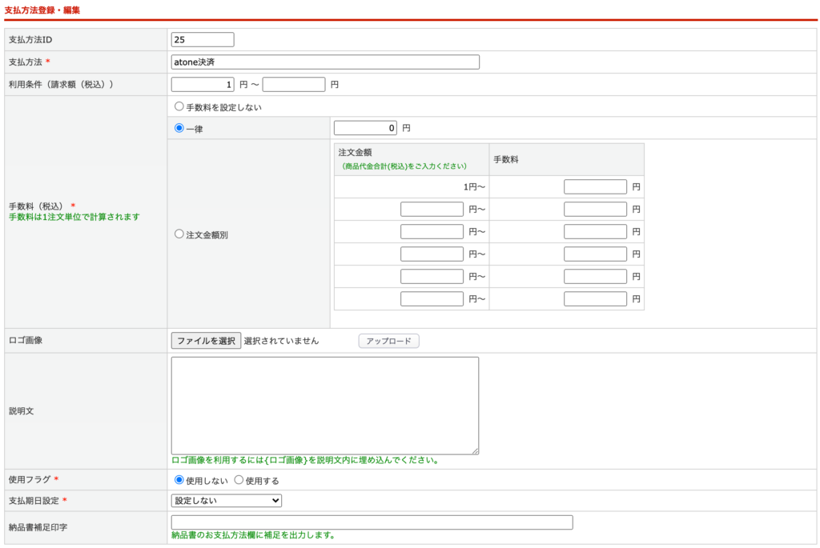Focus the 支払方法 name field containing atone決済

[325, 62]
